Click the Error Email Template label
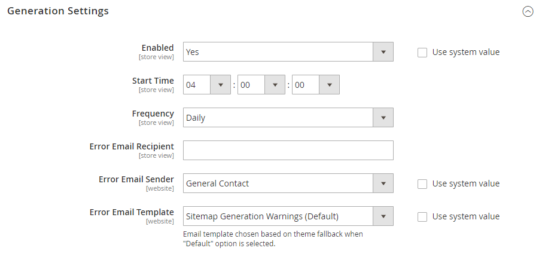Screen dimensions: 542x254 (x=132, y=212)
